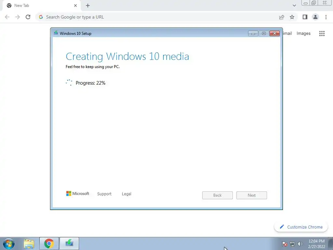This screenshot has width=333, height=250.
Task: Open network tray icon
Action: click(x=292, y=244)
